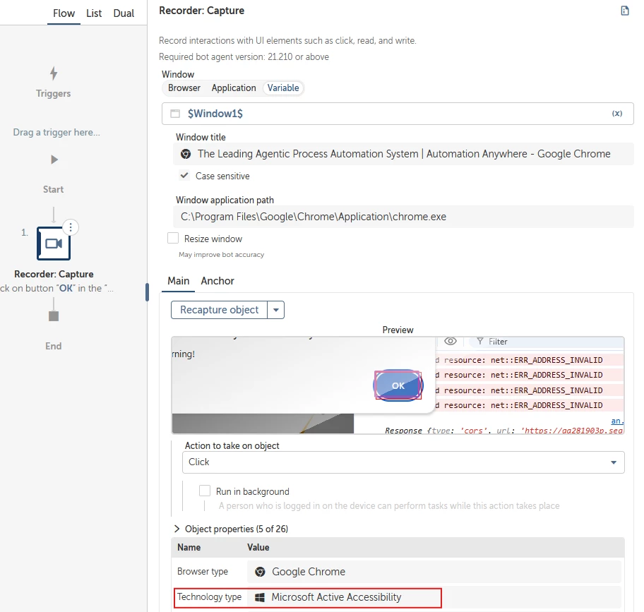Open the Recapture object dropdown arrow

276,310
